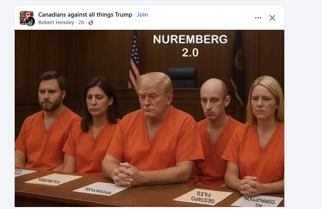Hide the post with the X button

click(x=272, y=18)
